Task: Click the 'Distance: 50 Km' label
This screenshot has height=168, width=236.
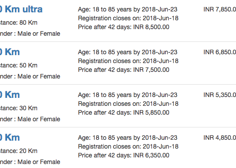Action: [x=19, y=65]
